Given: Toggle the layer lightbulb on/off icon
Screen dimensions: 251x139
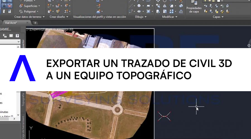Looking at the screenshot, I should click(205, 1).
